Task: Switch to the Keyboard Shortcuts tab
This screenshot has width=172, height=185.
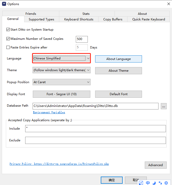Action: (79, 19)
